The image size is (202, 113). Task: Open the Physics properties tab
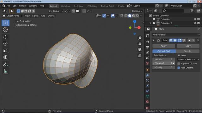(147, 86)
